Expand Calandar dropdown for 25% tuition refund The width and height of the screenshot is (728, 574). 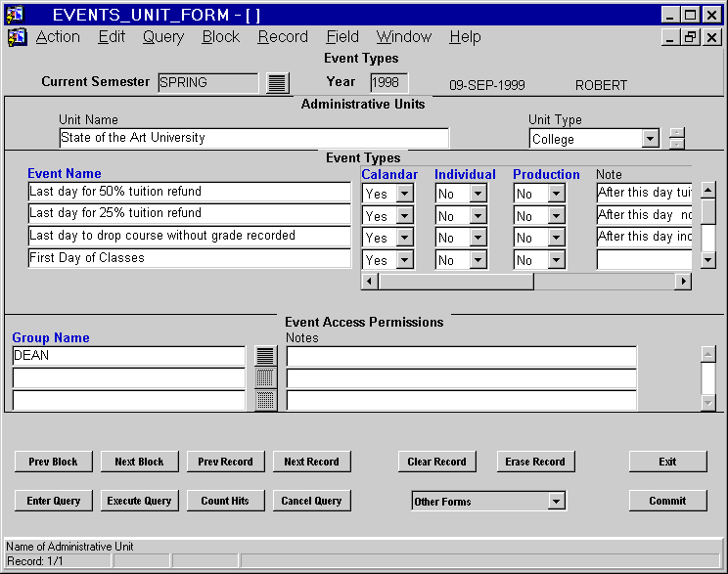pos(404,216)
